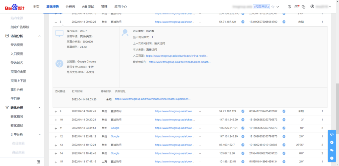Image resolution: width=339 pixels, height=166 pixels.
Task: Collapse row 8 with the minus icon
Action: click(56, 22)
